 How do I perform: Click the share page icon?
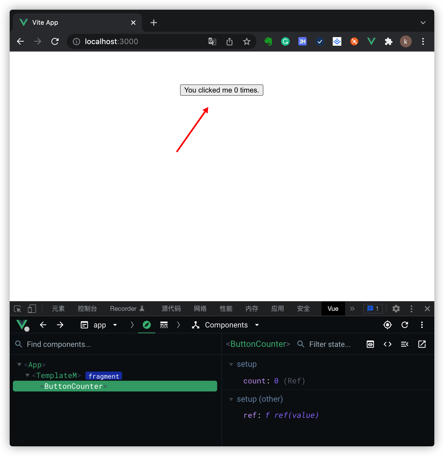229,41
